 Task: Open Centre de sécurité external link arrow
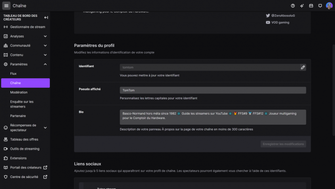[45, 177]
